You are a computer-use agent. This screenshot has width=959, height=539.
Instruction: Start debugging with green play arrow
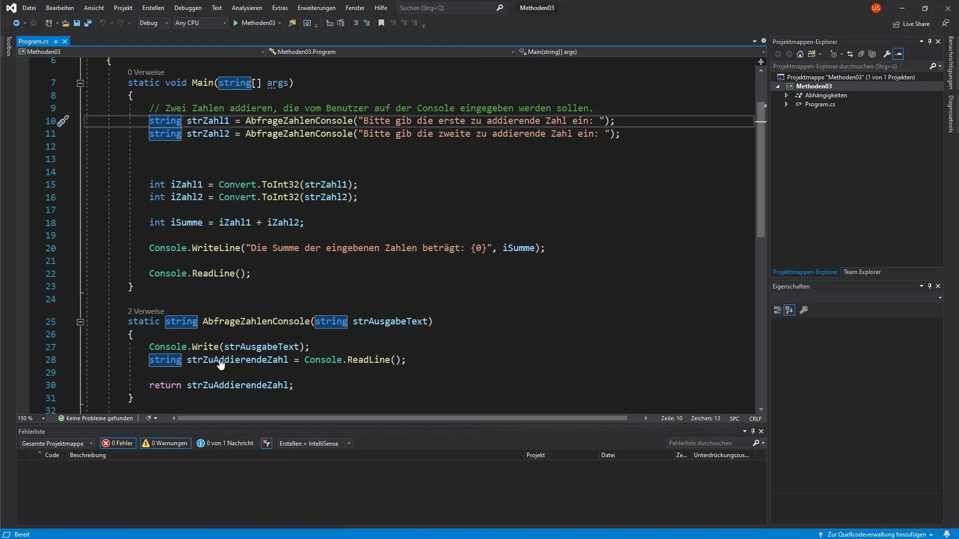tap(236, 23)
